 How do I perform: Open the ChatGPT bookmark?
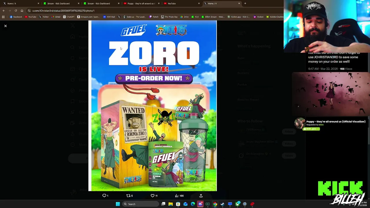coord(69,17)
